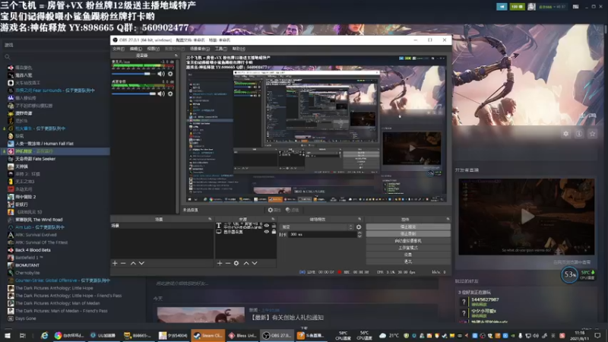Image resolution: width=608 pixels, height=342 pixels.
Task: Open gear settings for 麦克风/Aux channel
Action: pos(170,74)
